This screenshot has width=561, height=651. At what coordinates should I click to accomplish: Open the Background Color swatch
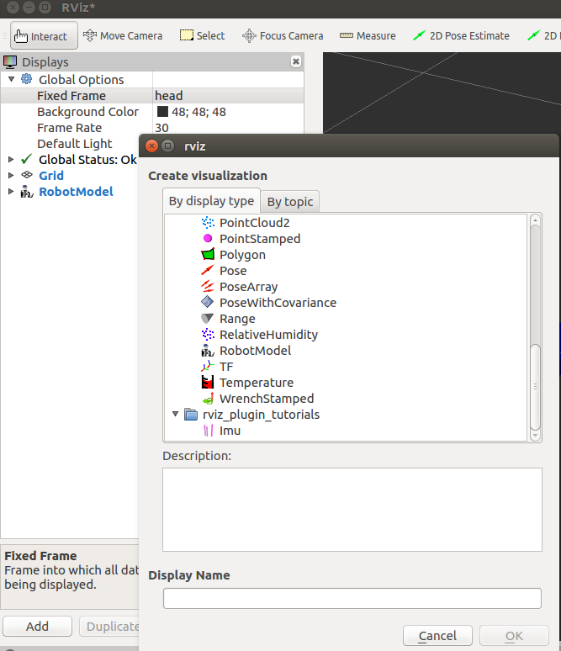[x=162, y=112]
